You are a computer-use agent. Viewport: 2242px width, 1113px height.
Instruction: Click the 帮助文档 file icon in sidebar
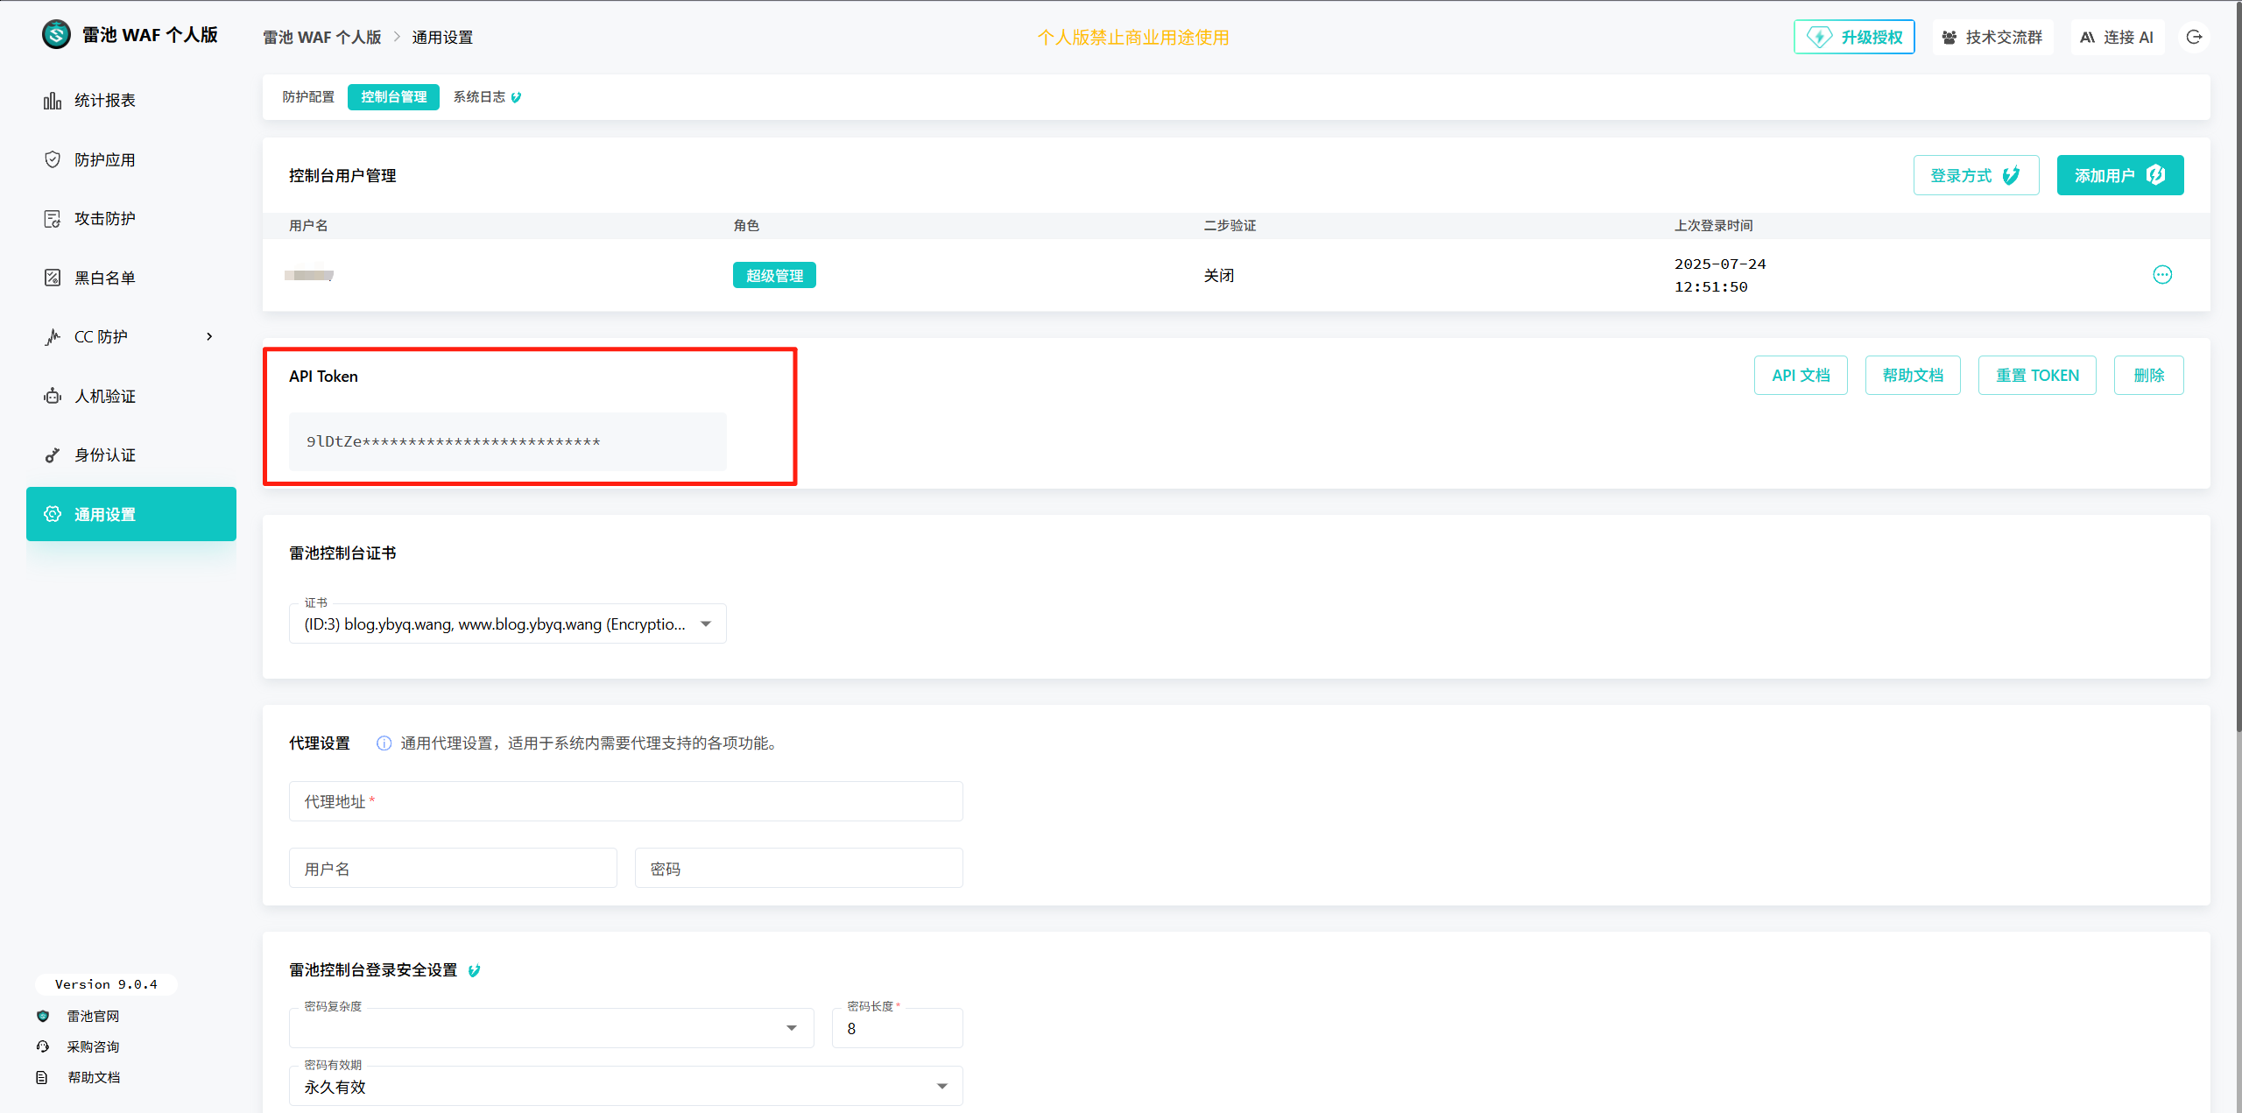[x=42, y=1077]
